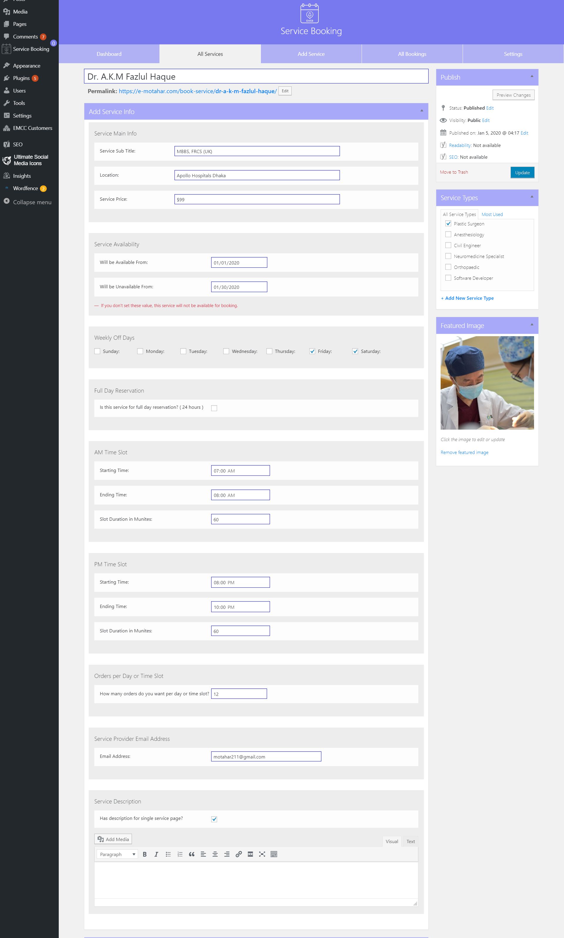Apply italic formatting in editor toolbar
Screen dimensions: 564x938
[156, 854]
